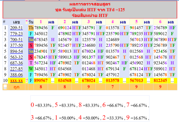The image size is (179, 122).
Task: Click red prediction 812345 in row 10
Action: pos(160,80)
